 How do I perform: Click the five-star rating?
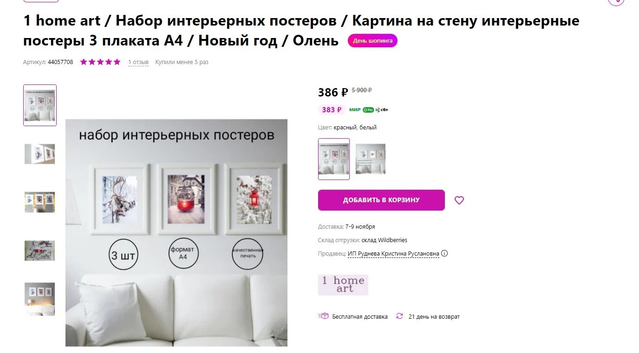pyautogui.click(x=100, y=62)
